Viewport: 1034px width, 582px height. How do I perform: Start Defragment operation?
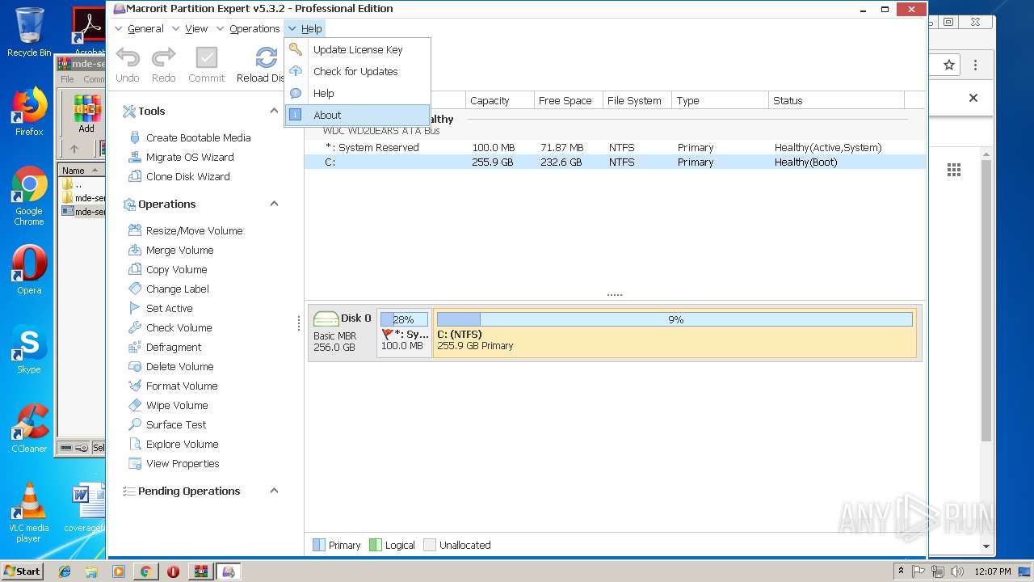coord(166,347)
